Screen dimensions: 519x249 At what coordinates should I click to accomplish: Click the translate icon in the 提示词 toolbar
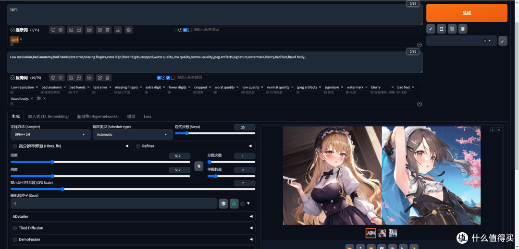coord(89,30)
